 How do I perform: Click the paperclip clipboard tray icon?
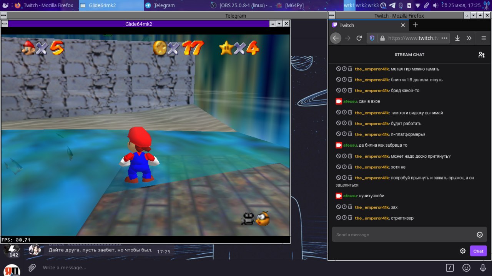point(427,5)
